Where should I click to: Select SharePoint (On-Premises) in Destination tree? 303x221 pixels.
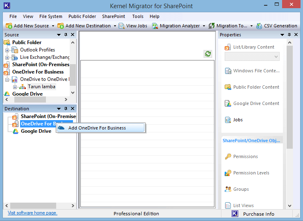point(48,116)
